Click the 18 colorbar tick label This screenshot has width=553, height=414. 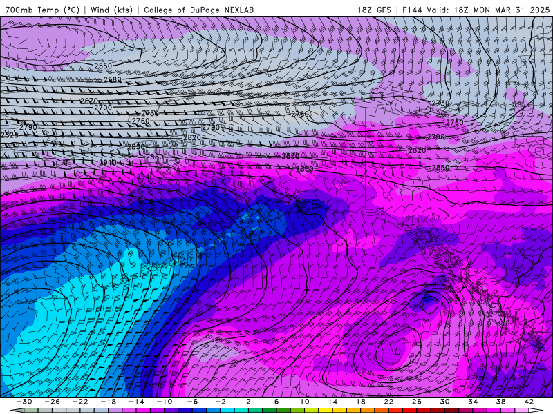click(360, 402)
